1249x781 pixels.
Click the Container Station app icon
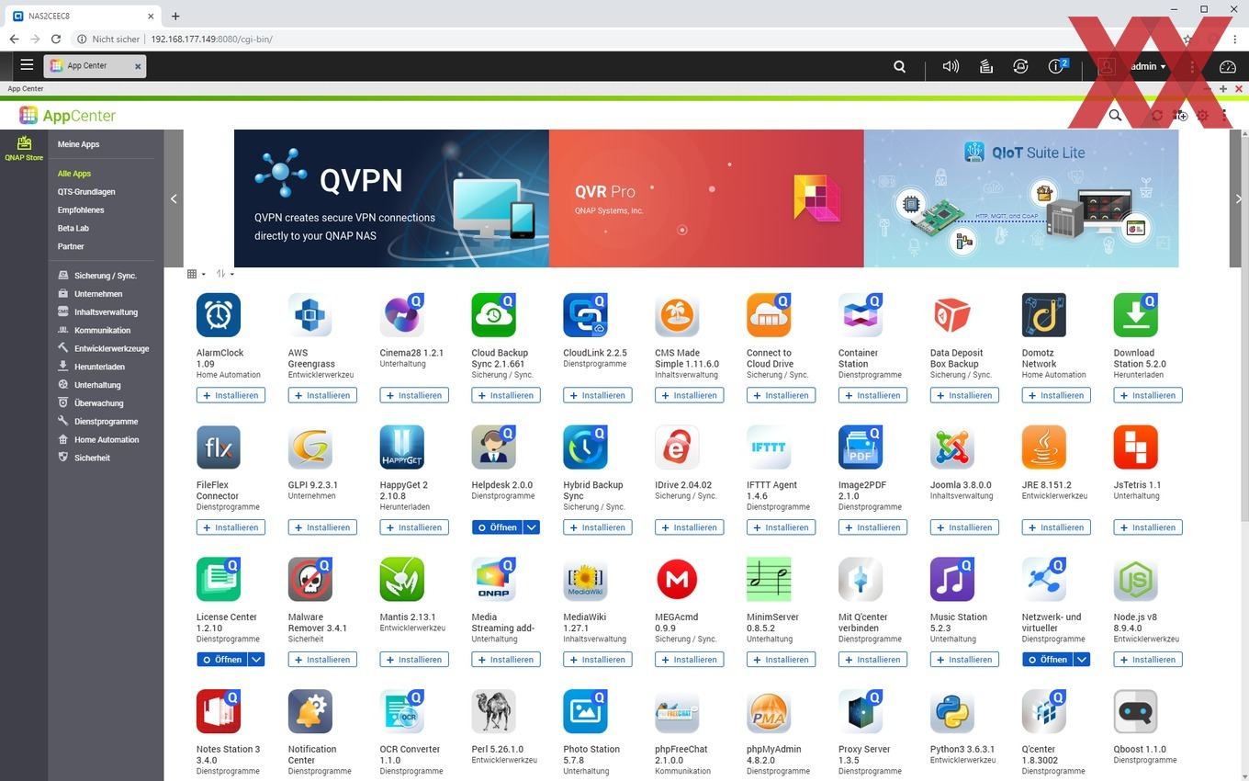point(861,315)
